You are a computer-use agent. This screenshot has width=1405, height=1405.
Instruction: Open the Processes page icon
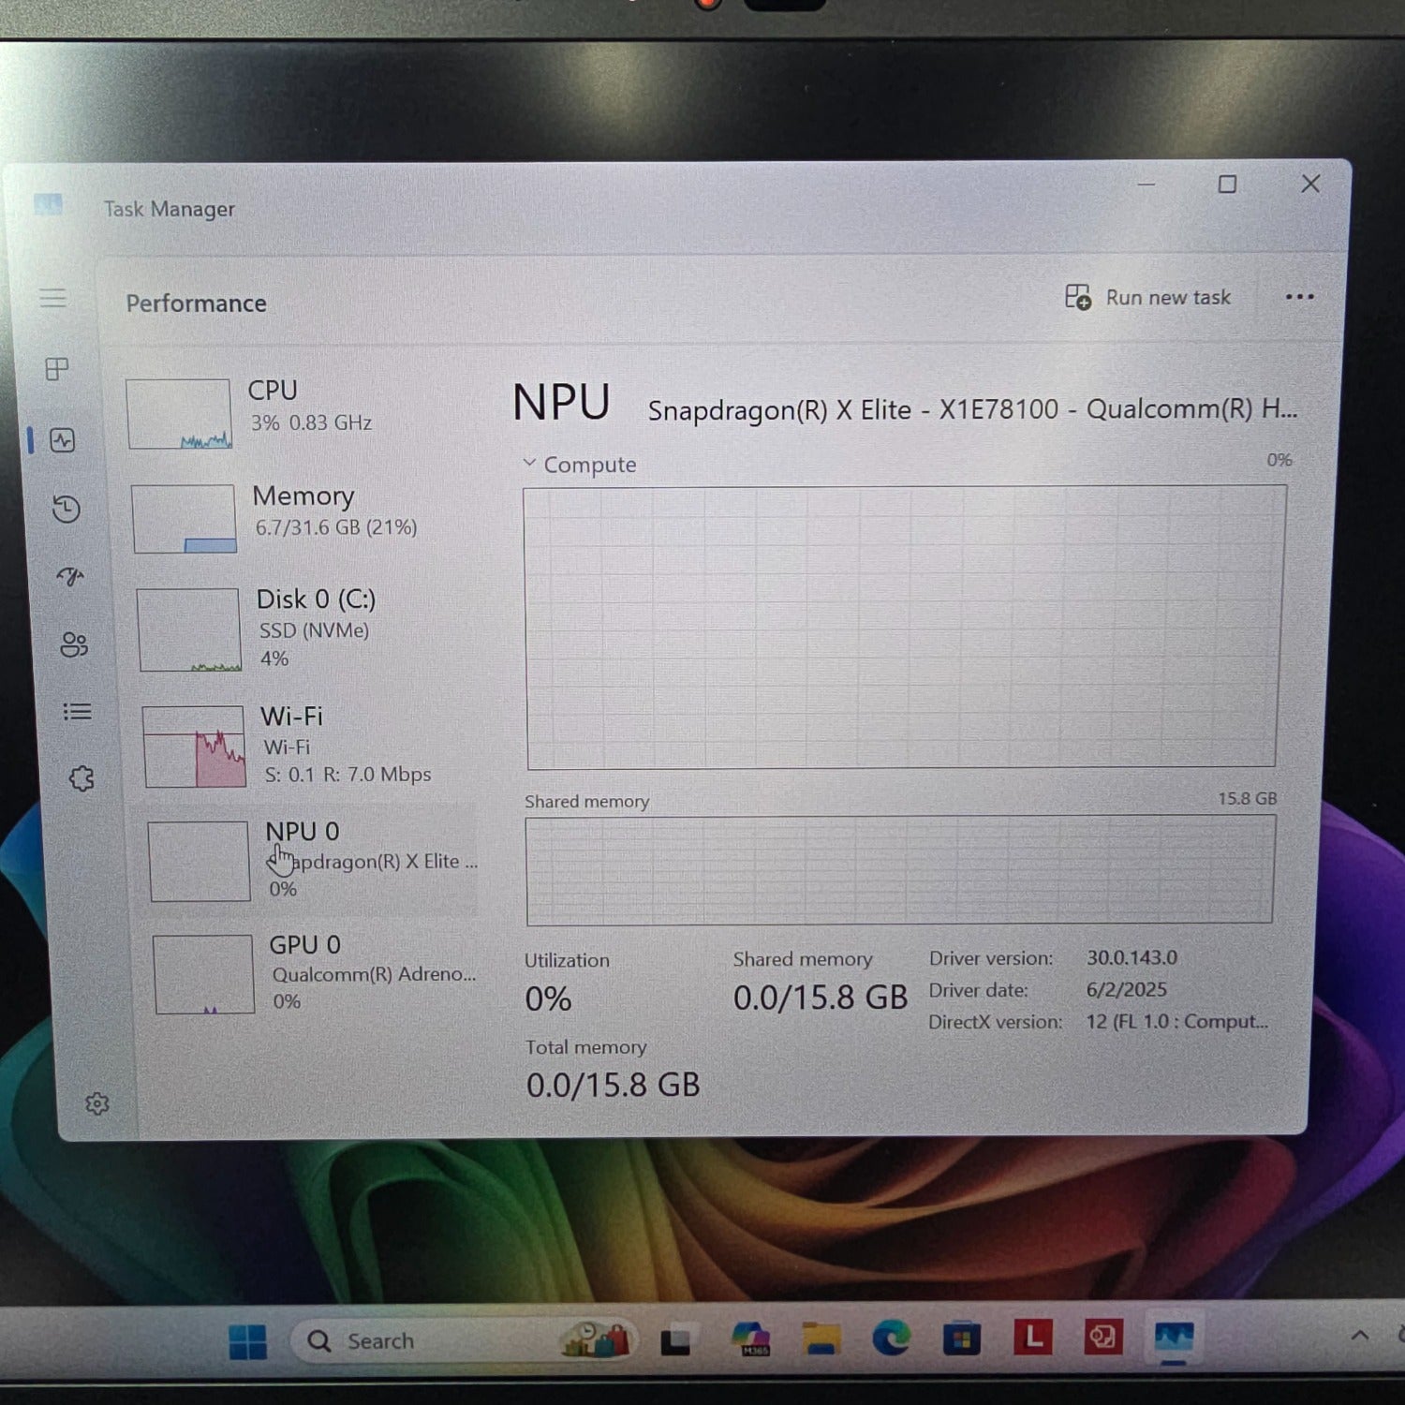(57, 369)
